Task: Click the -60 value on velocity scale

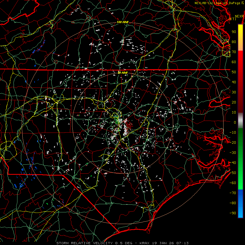Action: tap(233, 183)
